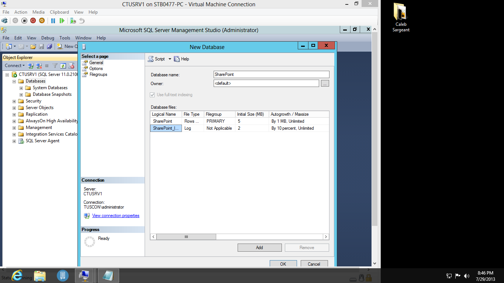Click the Owner text field

(x=266, y=84)
